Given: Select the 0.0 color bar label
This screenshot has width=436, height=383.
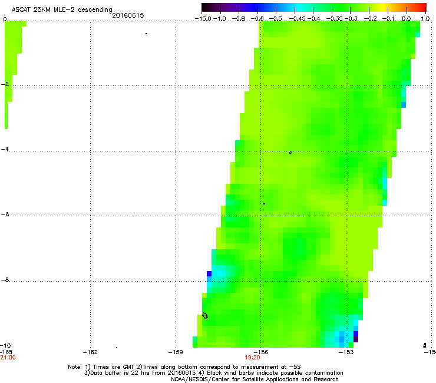Looking at the screenshot, I should (407, 19).
